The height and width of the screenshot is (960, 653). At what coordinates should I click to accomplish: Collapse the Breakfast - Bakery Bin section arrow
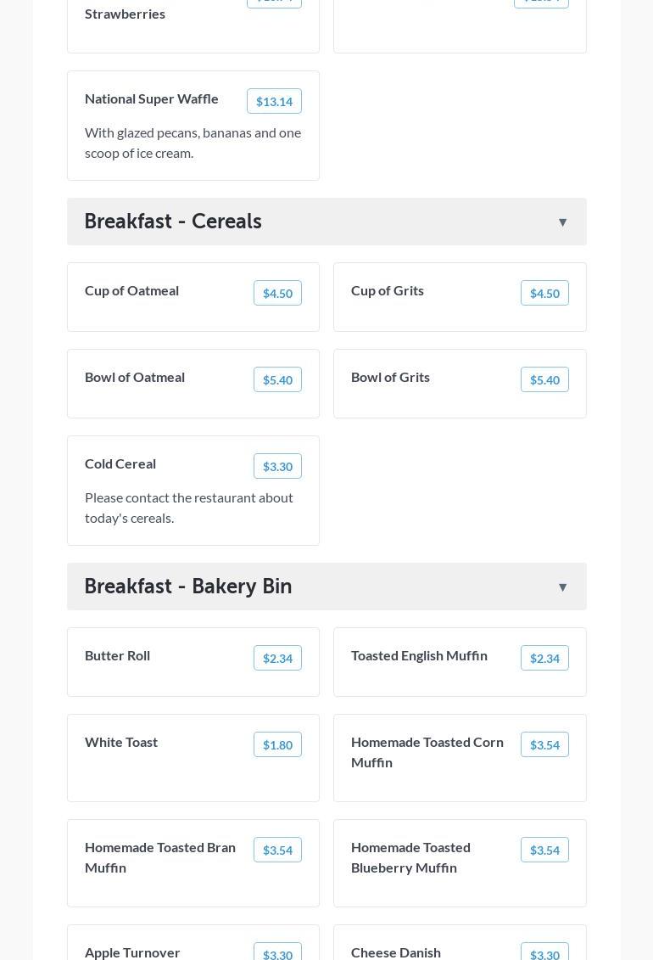pos(562,587)
